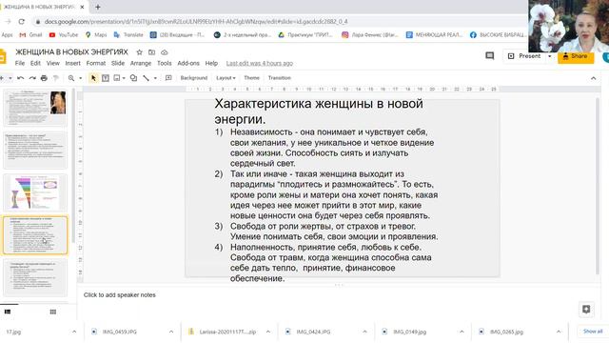Select the line drawing tool

point(146,78)
